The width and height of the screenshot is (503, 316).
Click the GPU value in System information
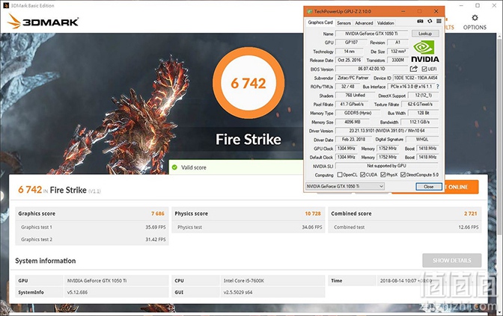(x=97, y=280)
